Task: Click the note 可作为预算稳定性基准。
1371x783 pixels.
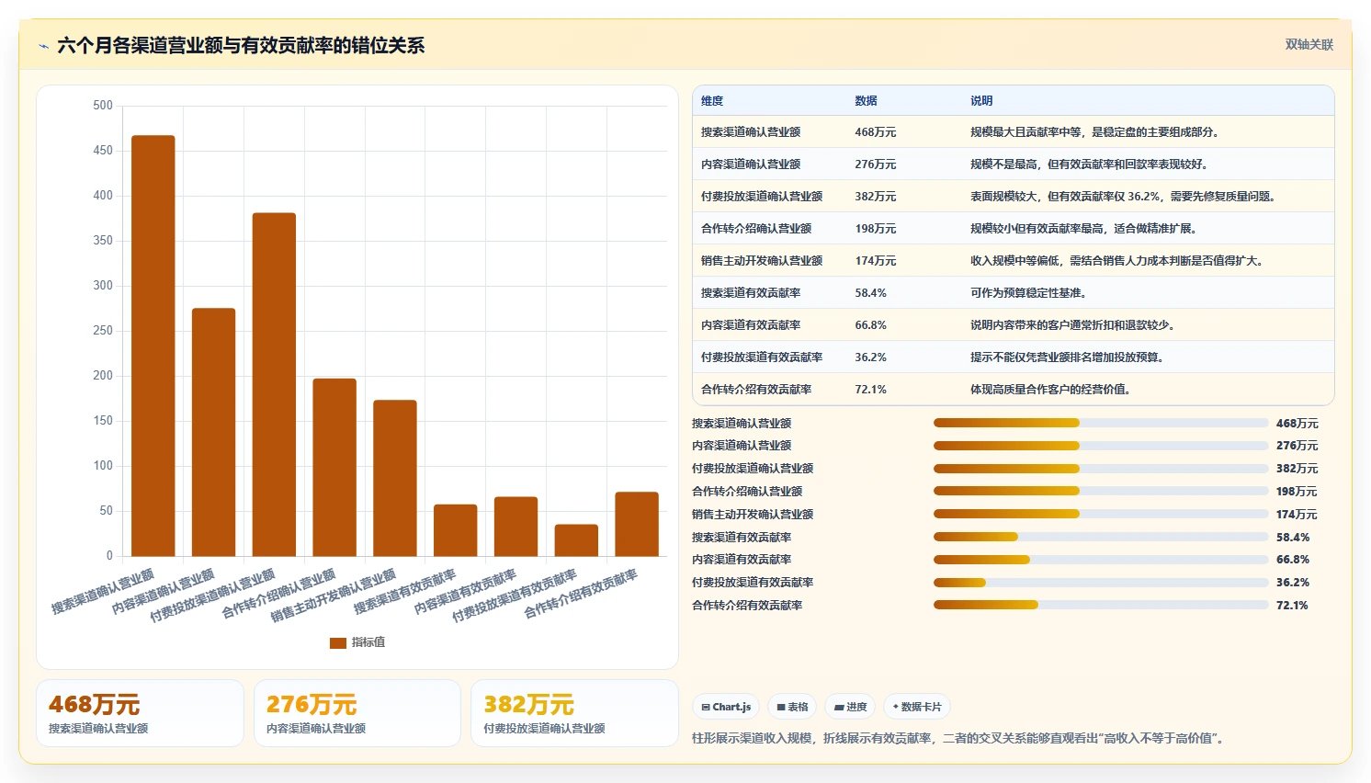Action: (x=1030, y=293)
